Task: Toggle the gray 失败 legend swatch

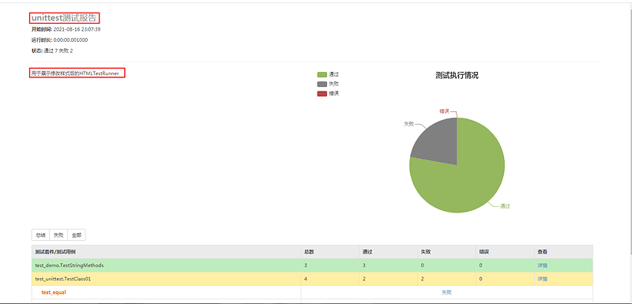Action: [x=322, y=84]
